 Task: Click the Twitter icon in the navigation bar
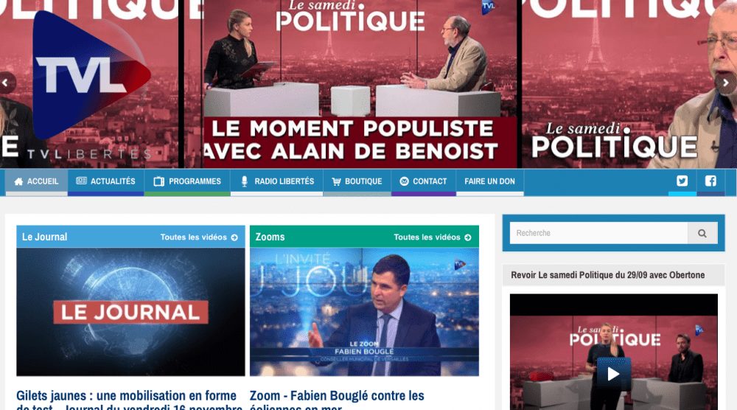point(682,181)
